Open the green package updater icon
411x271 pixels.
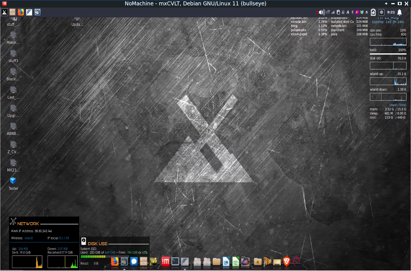pos(362,12)
